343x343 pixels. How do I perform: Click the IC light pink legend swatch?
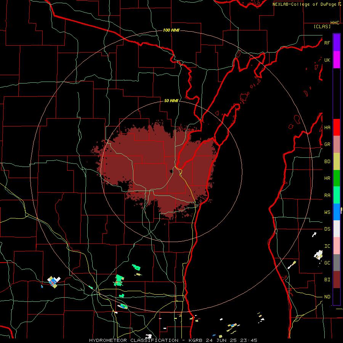coord(337,246)
